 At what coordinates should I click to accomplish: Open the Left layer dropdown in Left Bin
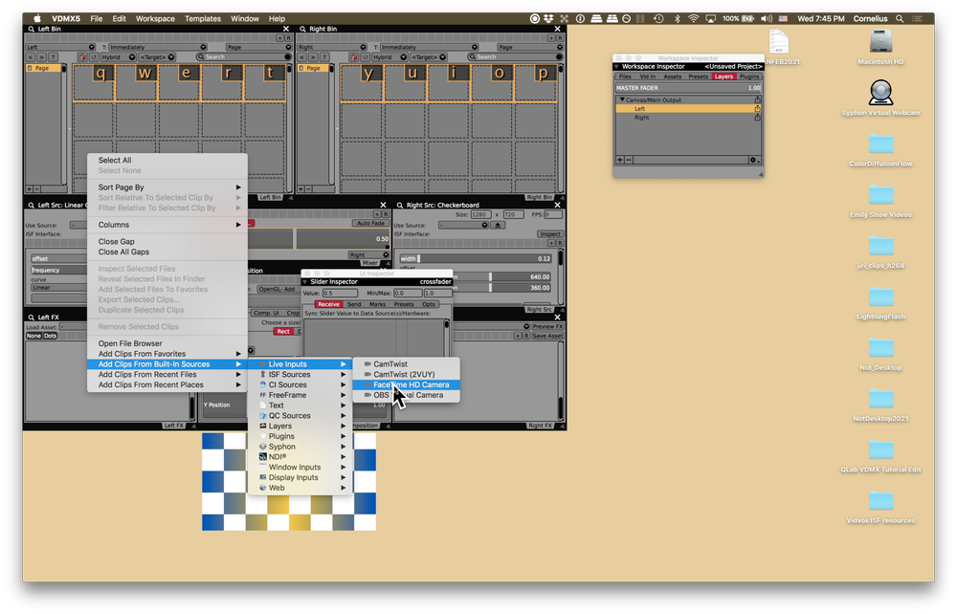tap(60, 47)
